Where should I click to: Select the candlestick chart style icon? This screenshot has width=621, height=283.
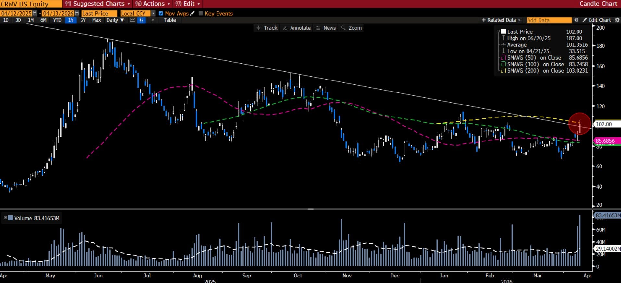coord(141,20)
